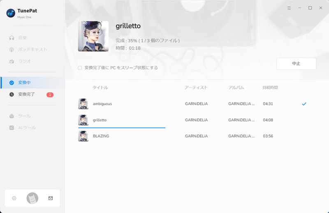Open the hamburger menu icon
Image resolution: width=329 pixels, height=213 pixels.
[289, 8]
